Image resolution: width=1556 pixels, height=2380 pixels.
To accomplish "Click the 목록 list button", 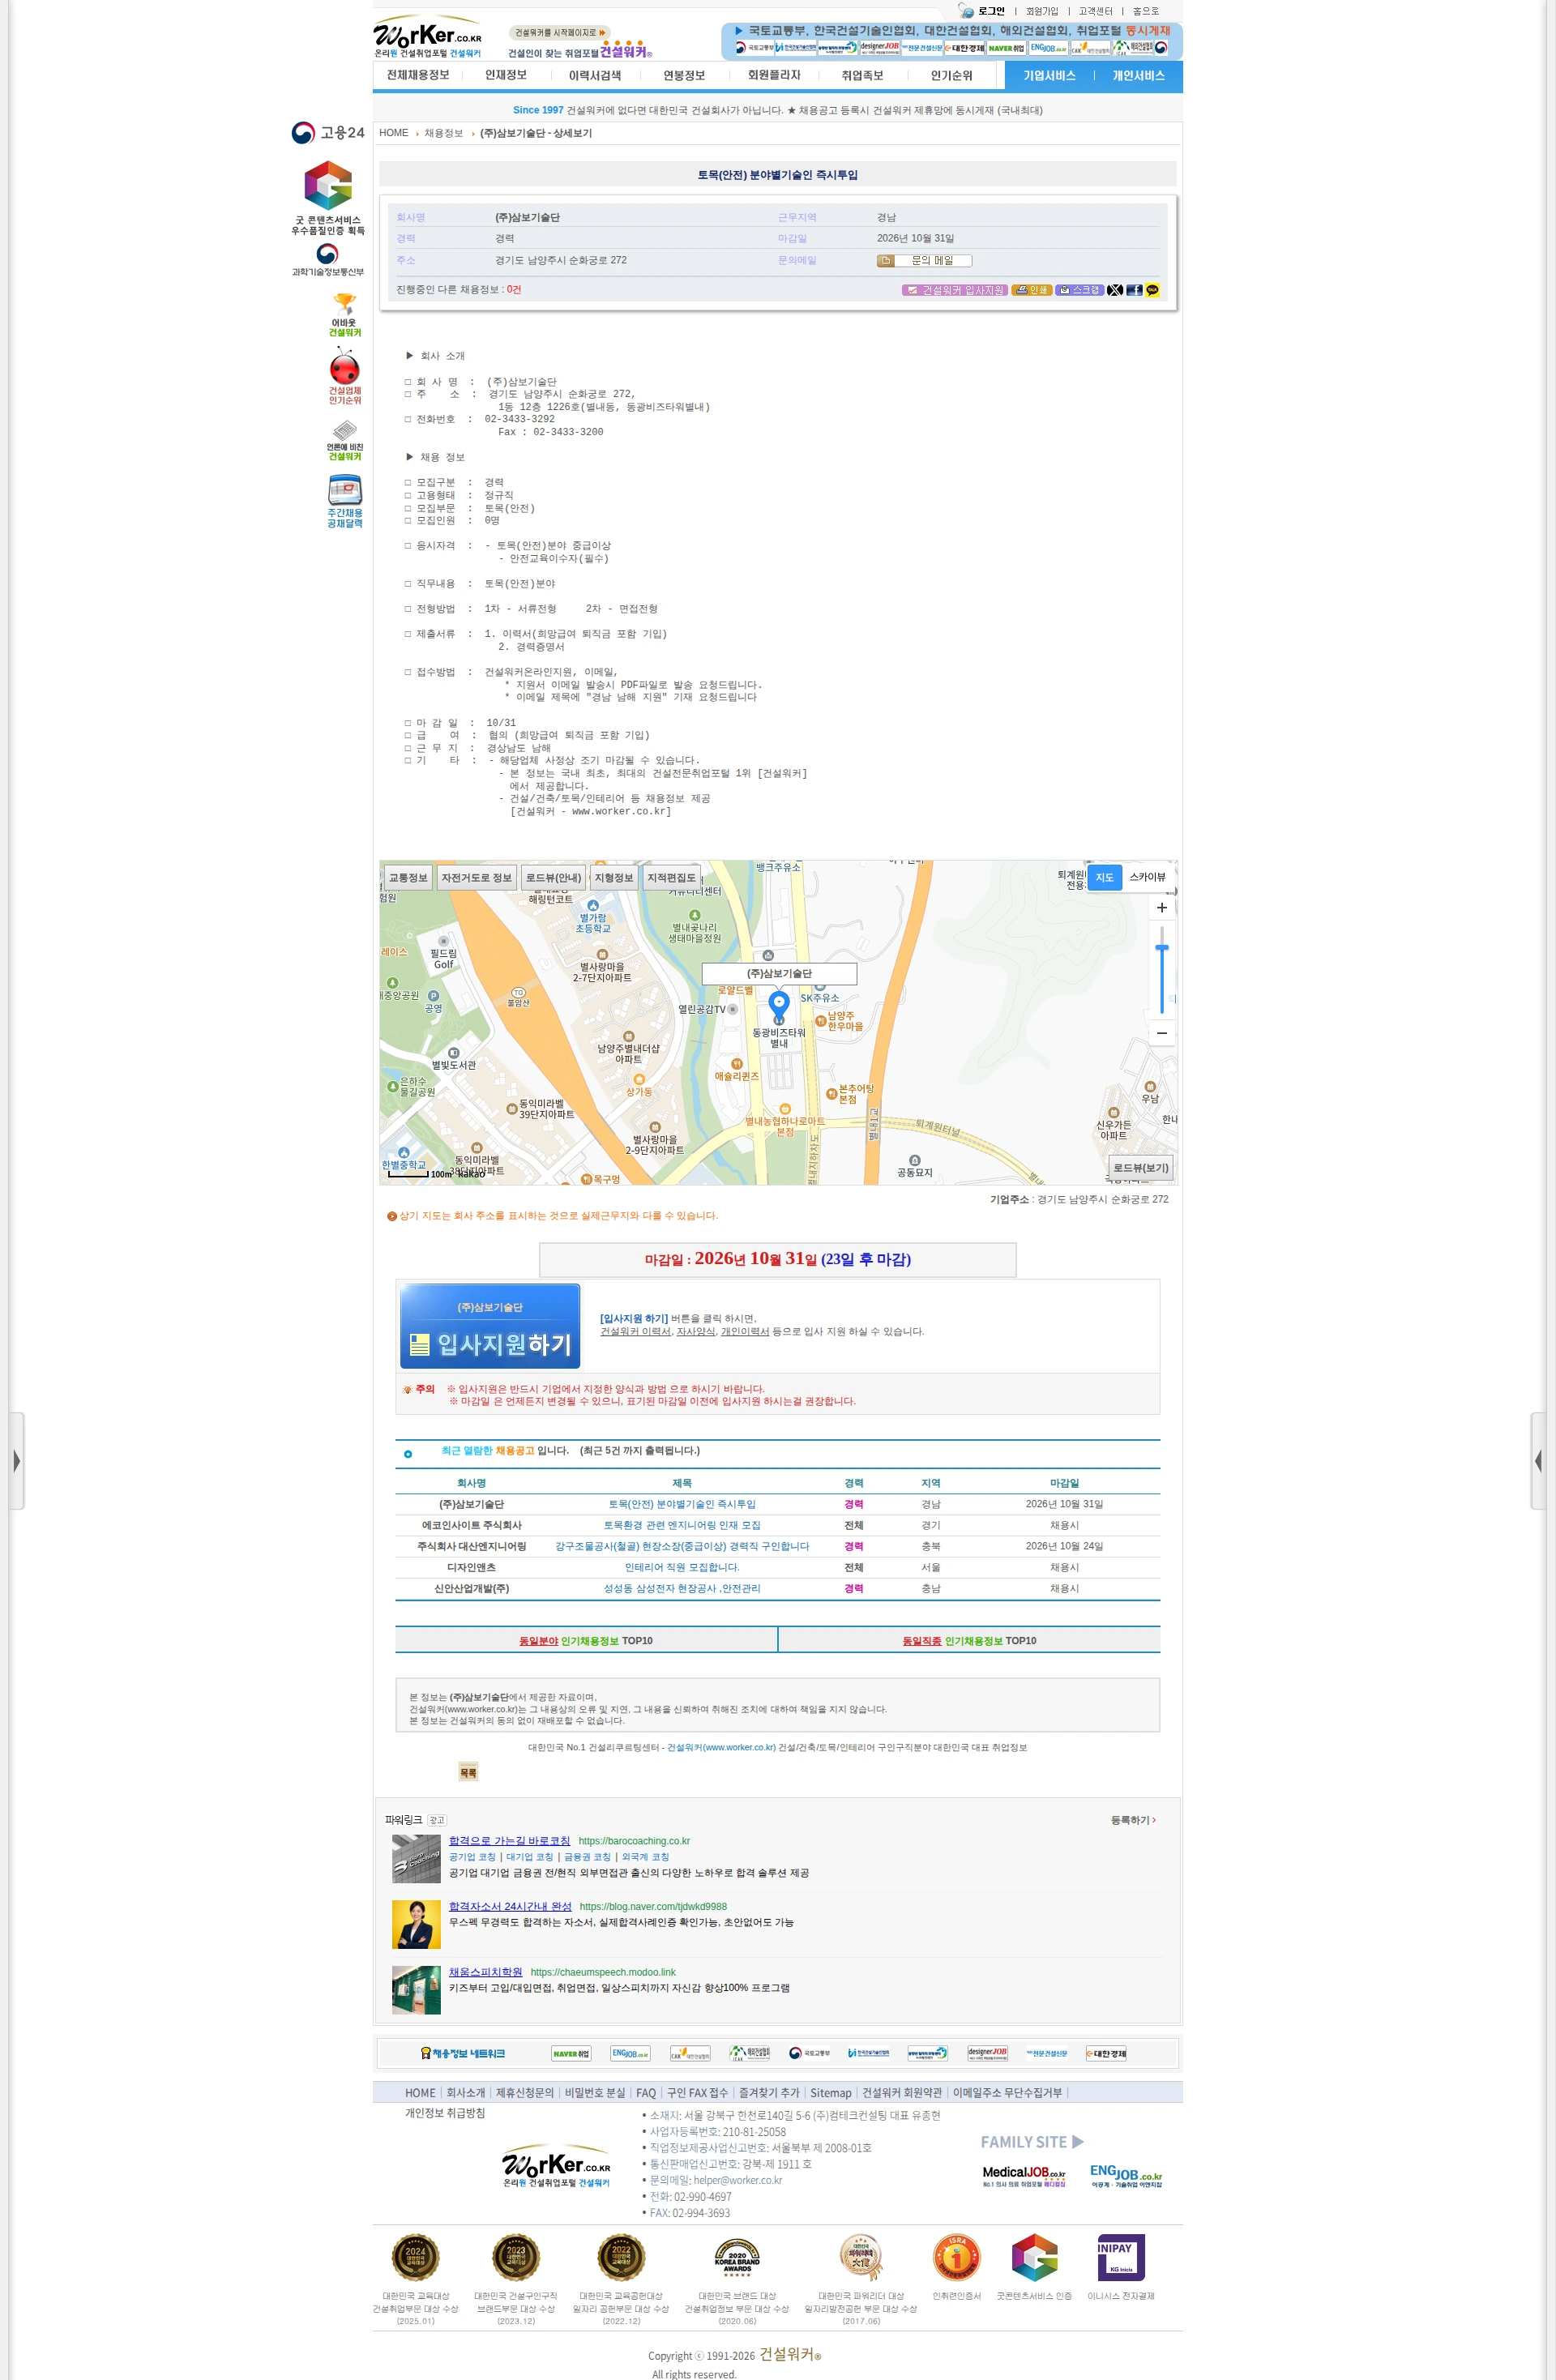I will click(468, 1772).
